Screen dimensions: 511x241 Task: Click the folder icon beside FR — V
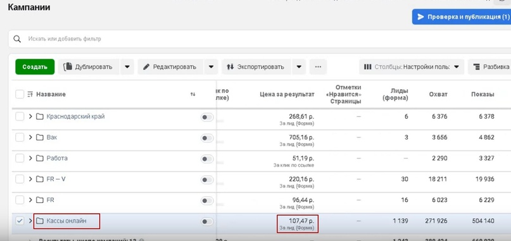(40, 179)
